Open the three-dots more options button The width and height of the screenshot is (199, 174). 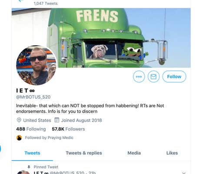[139, 77]
